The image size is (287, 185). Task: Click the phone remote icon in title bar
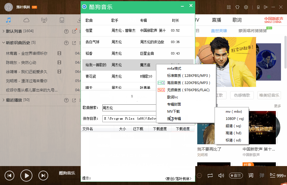258,7
